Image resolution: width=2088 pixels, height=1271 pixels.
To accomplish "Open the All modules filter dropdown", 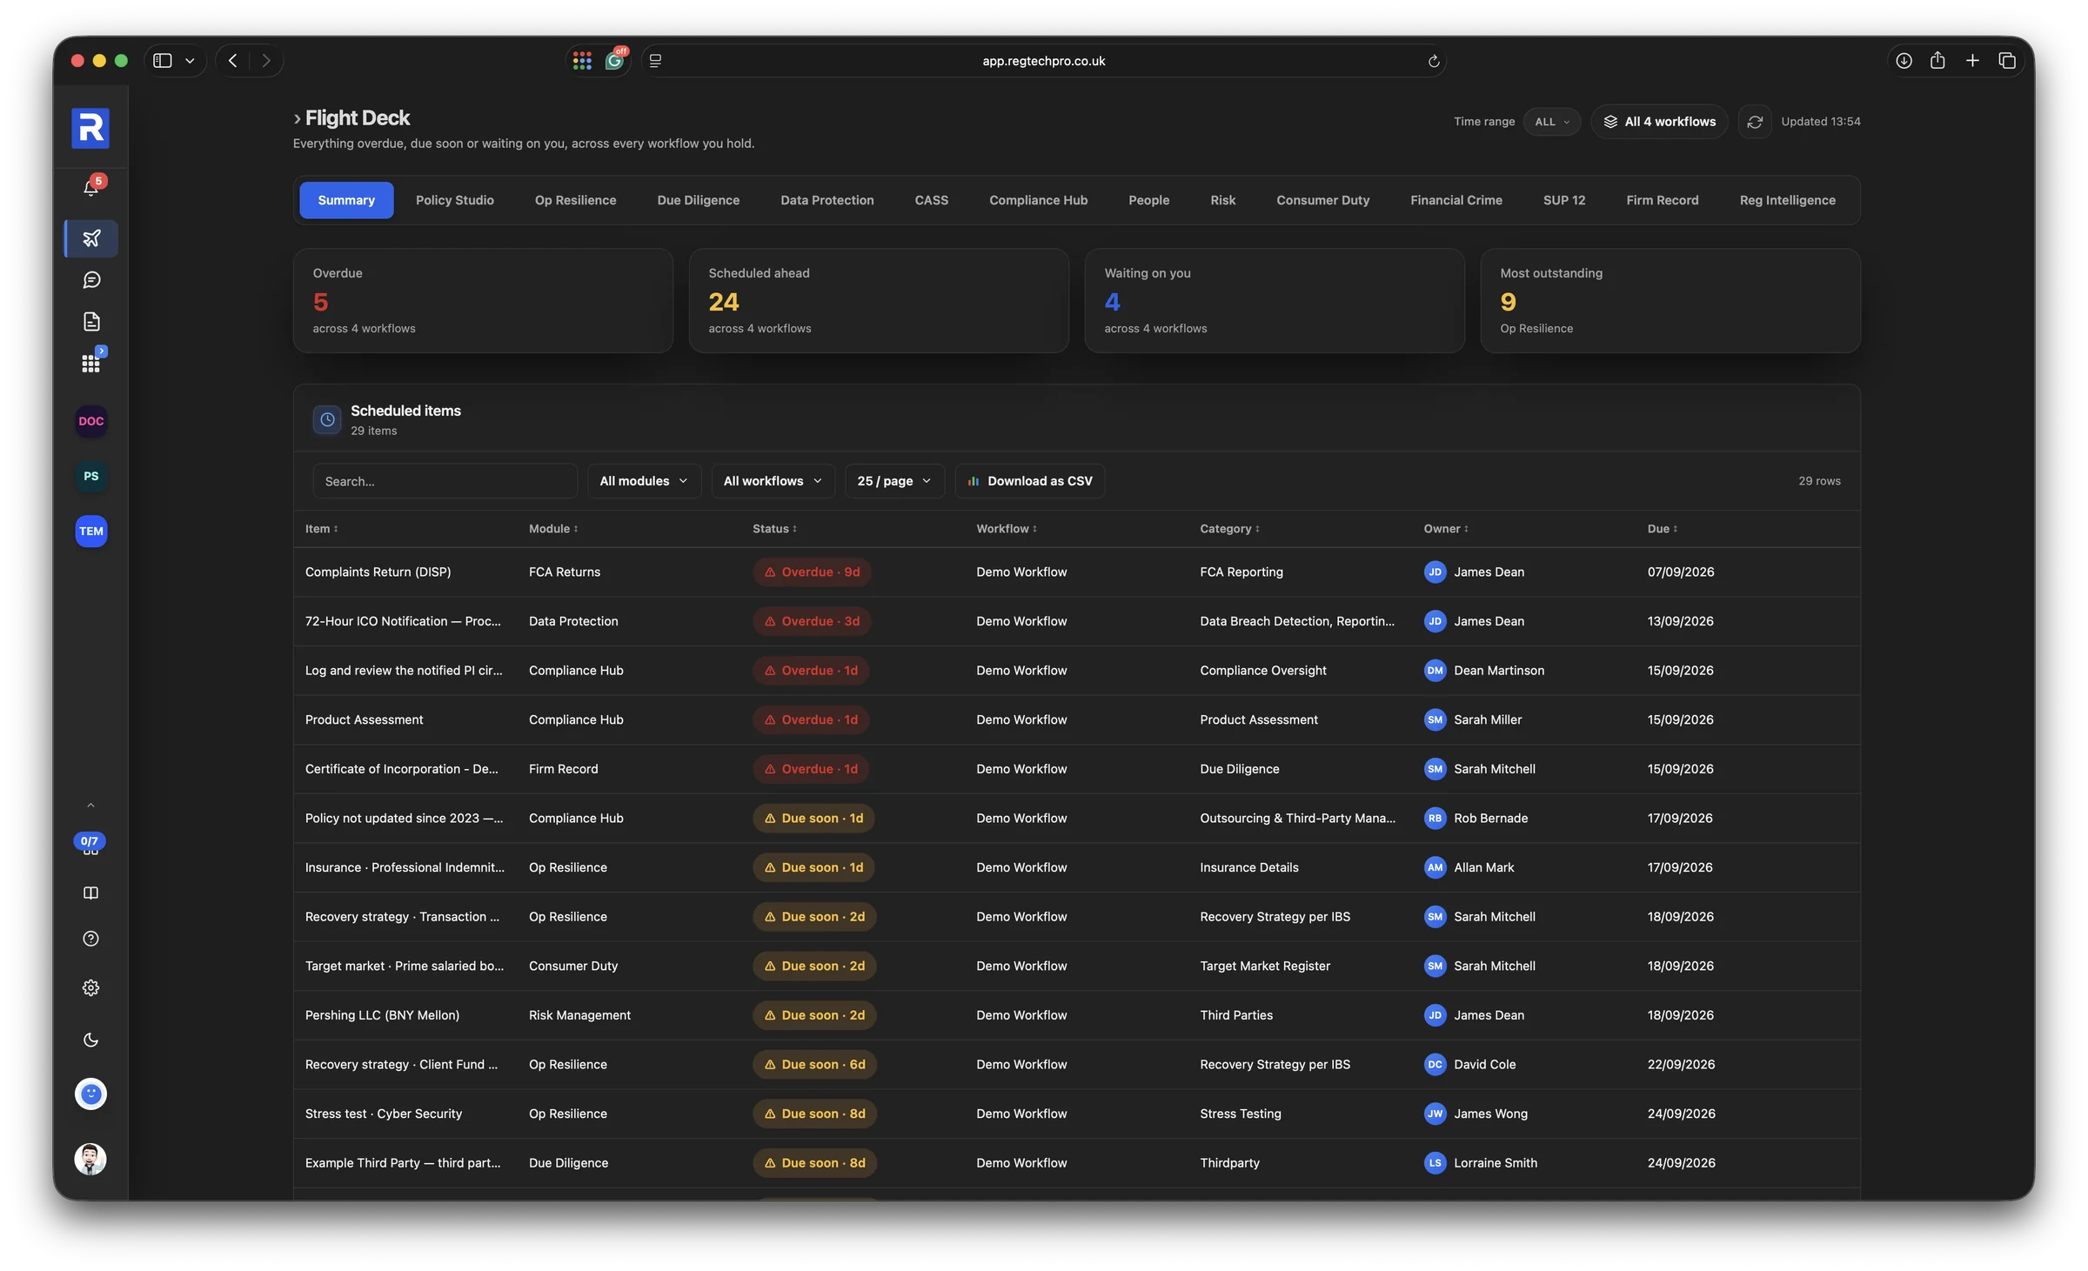I will point(644,481).
